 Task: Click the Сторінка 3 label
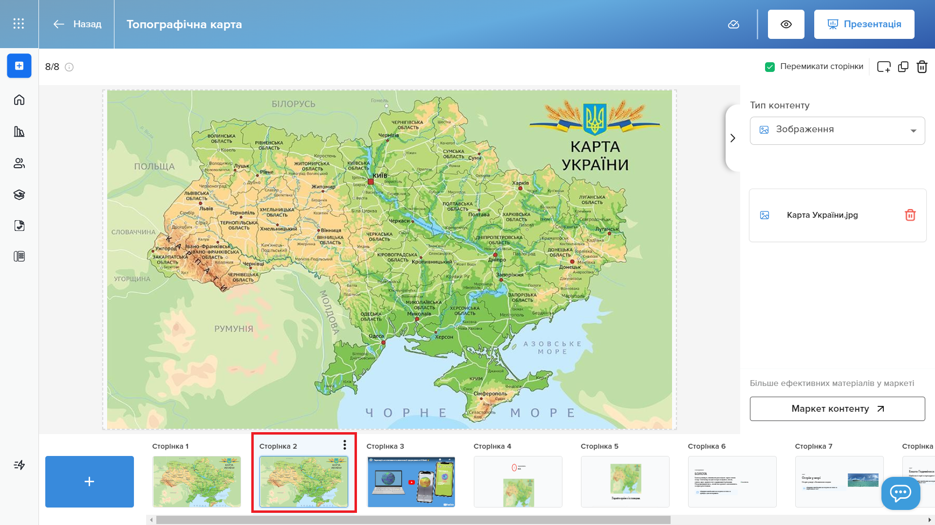[x=385, y=446]
